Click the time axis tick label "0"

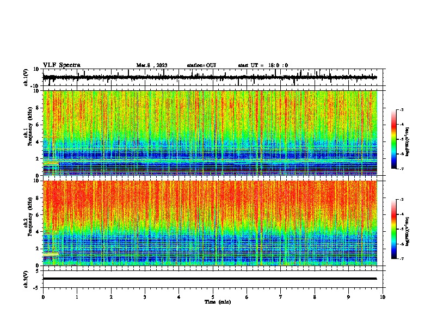43,297
